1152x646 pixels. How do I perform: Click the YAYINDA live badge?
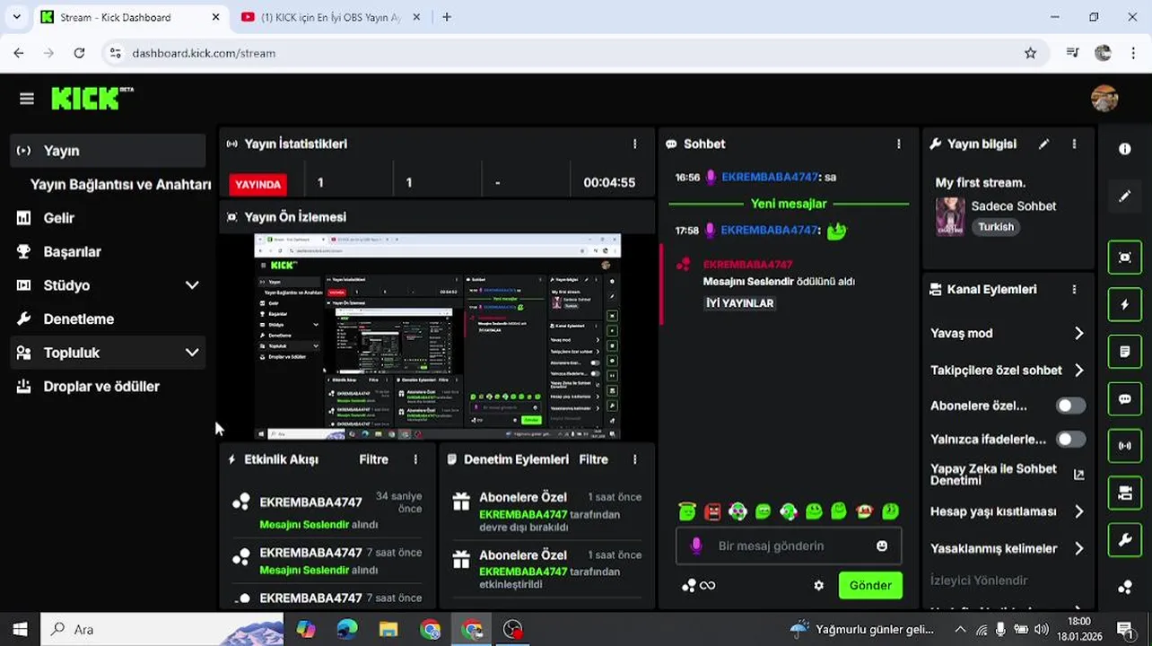tap(258, 184)
